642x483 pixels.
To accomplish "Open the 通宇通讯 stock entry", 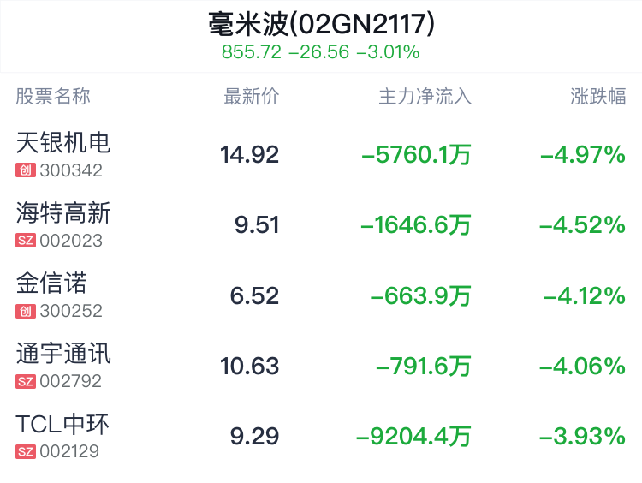I will 63,353.
